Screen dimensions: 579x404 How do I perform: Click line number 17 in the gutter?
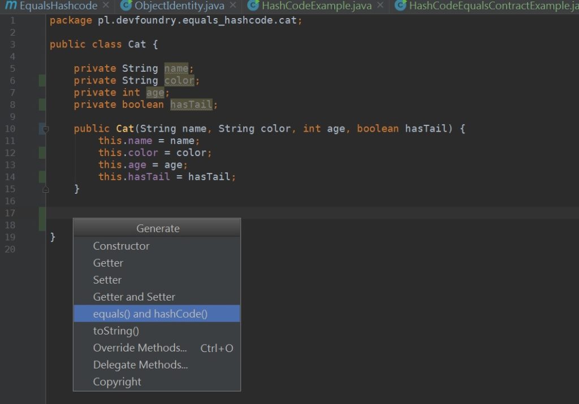10,213
